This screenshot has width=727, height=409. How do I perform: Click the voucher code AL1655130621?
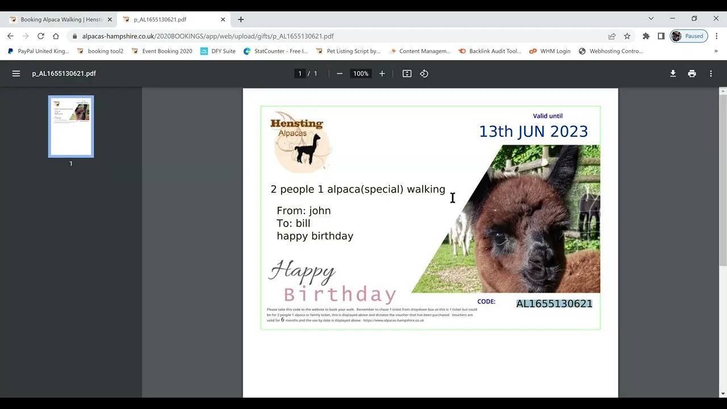554,303
